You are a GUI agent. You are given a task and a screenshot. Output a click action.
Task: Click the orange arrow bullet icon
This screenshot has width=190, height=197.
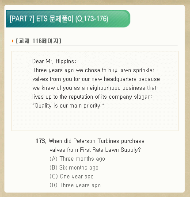coord(13,41)
